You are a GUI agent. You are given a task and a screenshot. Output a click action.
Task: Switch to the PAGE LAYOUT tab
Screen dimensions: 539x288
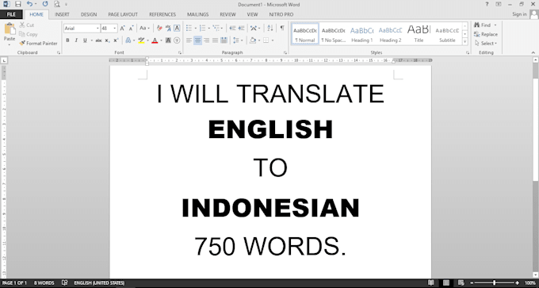[x=123, y=14]
